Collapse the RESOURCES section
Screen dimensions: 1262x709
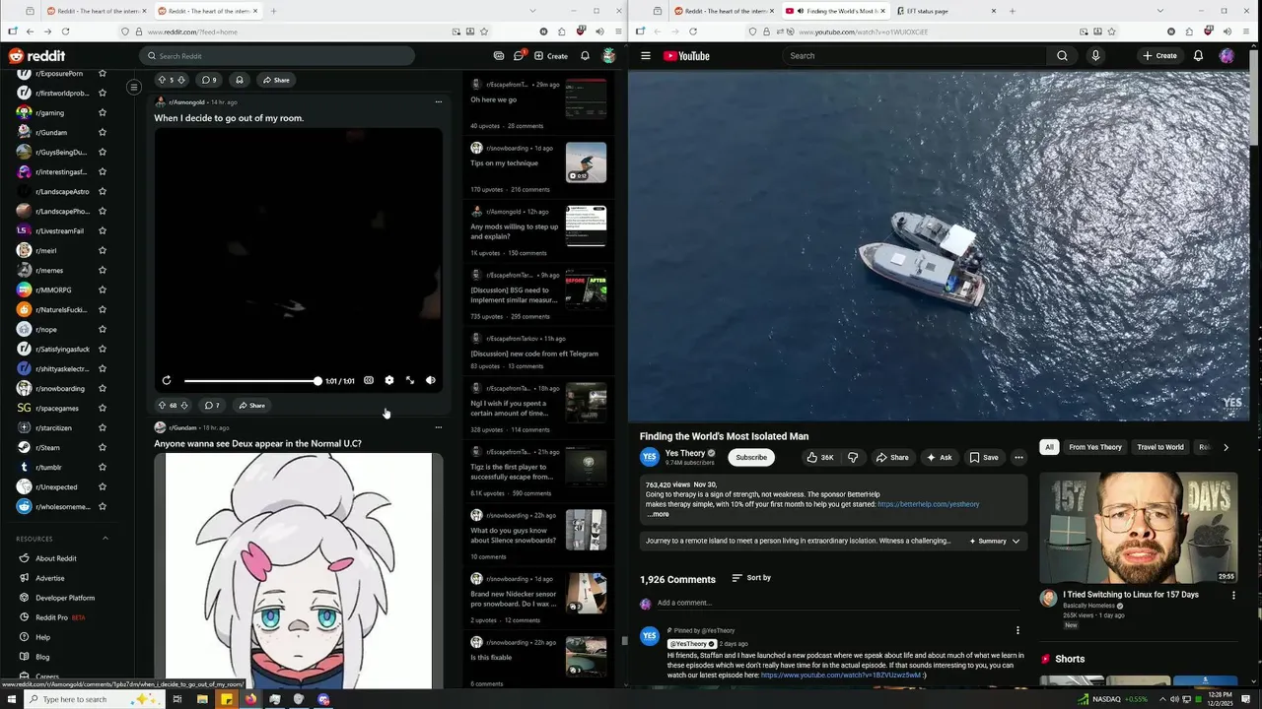point(105,539)
